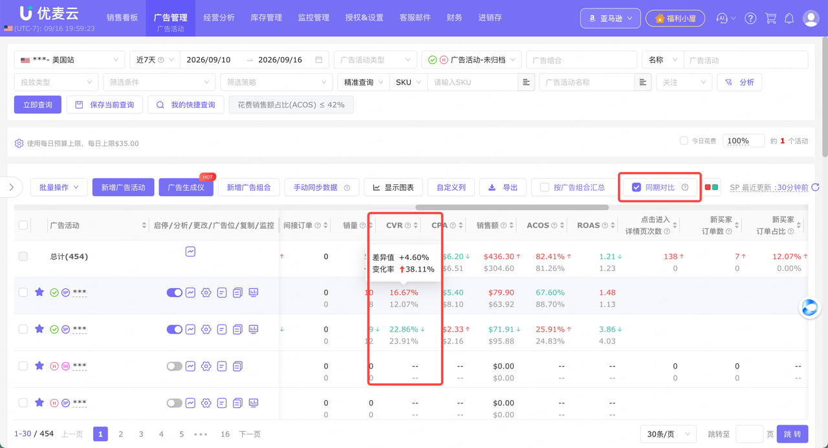Click copy icon for $79.90 sales campaign
This screenshot has height=448, width=828.
(x=237, y=293)
